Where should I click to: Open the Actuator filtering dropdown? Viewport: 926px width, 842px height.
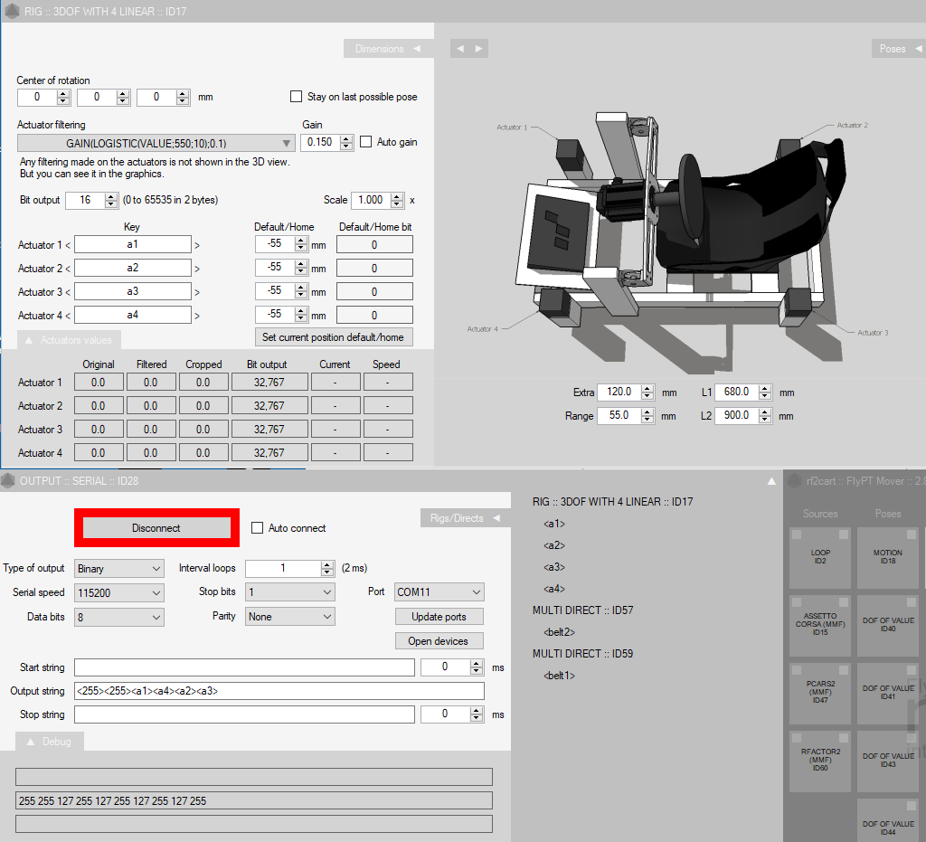156,143
